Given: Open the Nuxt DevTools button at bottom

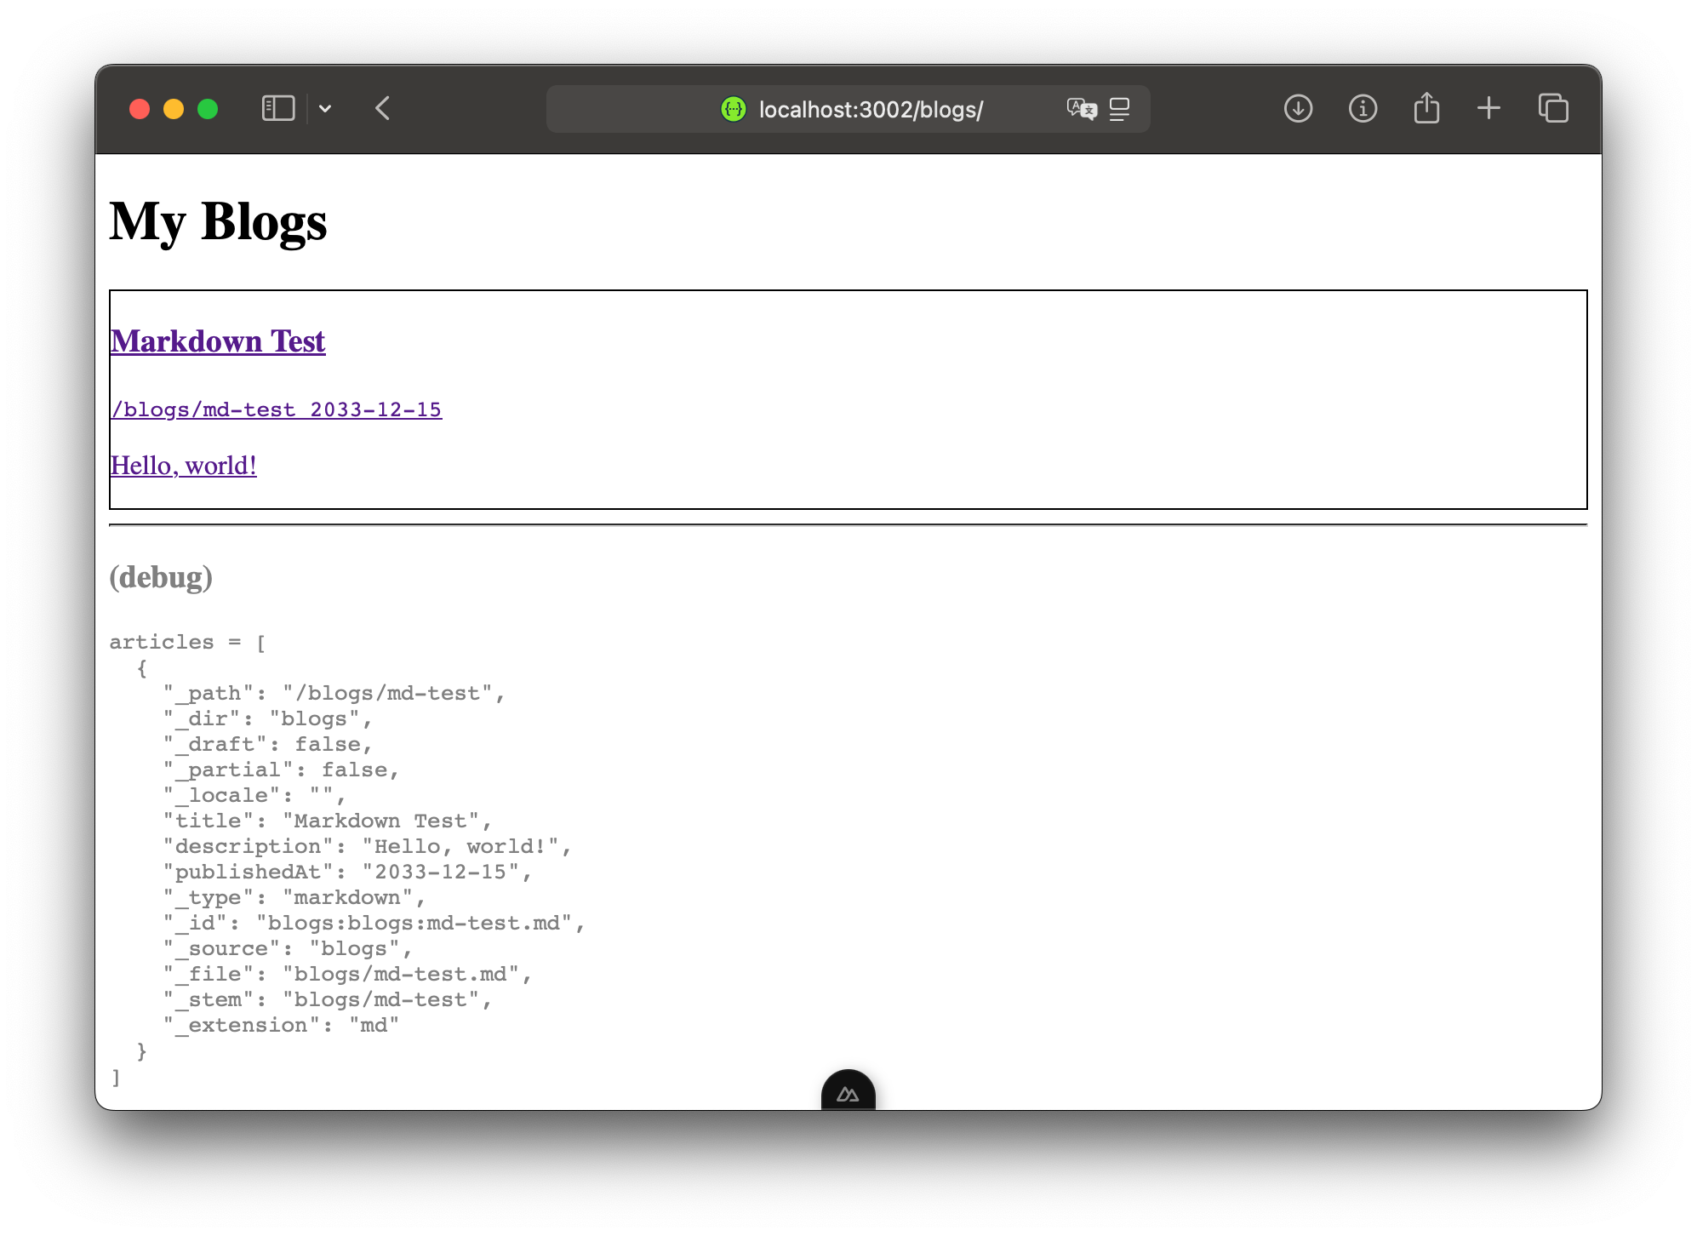Looking at the screenshot, I should click(x=848, y=1091).
